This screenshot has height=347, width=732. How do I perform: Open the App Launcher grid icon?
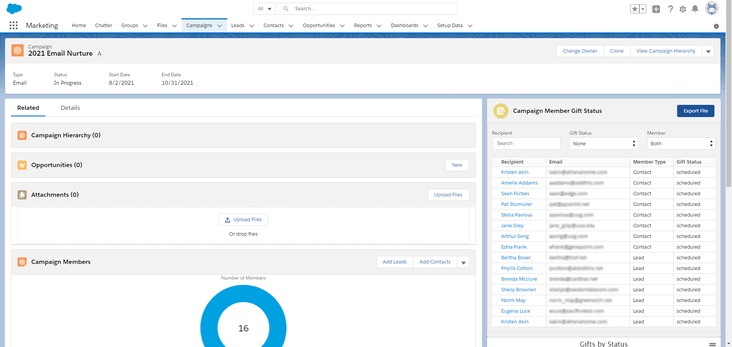click(x=14, y=25)
